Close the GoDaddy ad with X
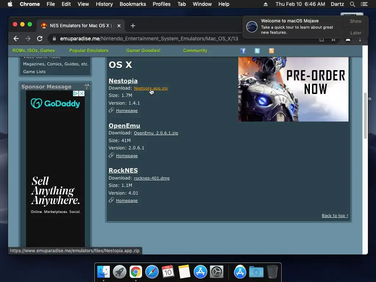Viewport: 376px width, 282px height. coord(82,93)
